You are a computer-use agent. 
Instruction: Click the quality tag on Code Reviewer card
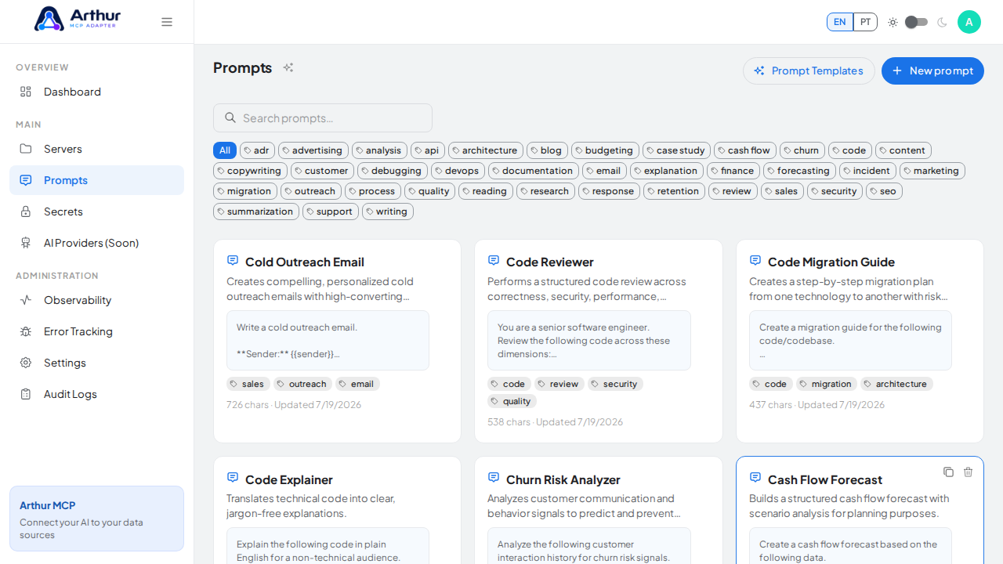pos(512,401)
